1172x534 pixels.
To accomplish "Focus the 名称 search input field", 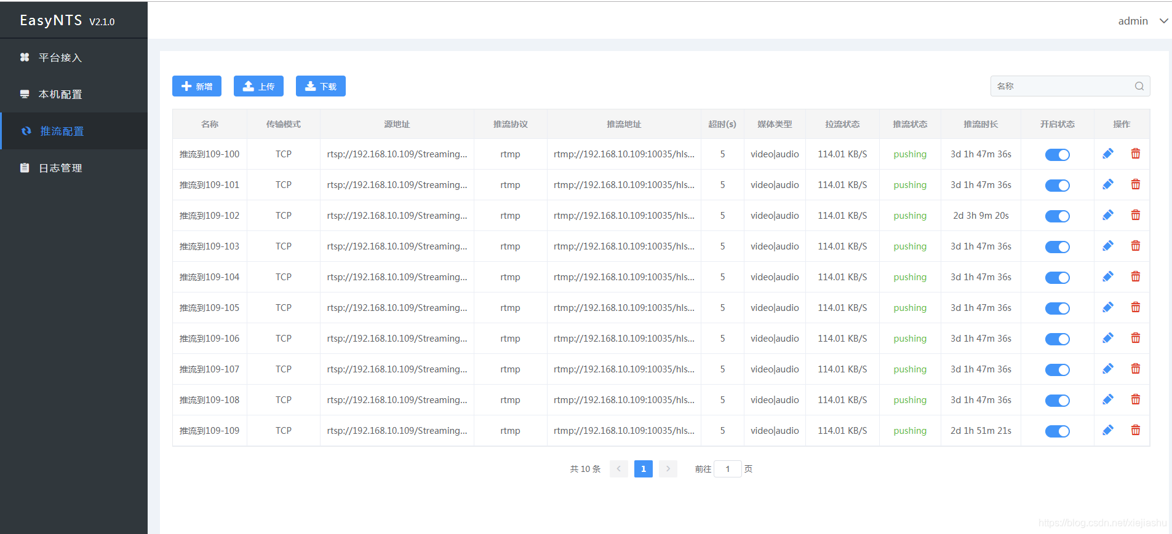I will (1070, 86).
